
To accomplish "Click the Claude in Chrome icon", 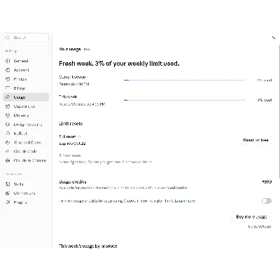I will pos(8,160).
